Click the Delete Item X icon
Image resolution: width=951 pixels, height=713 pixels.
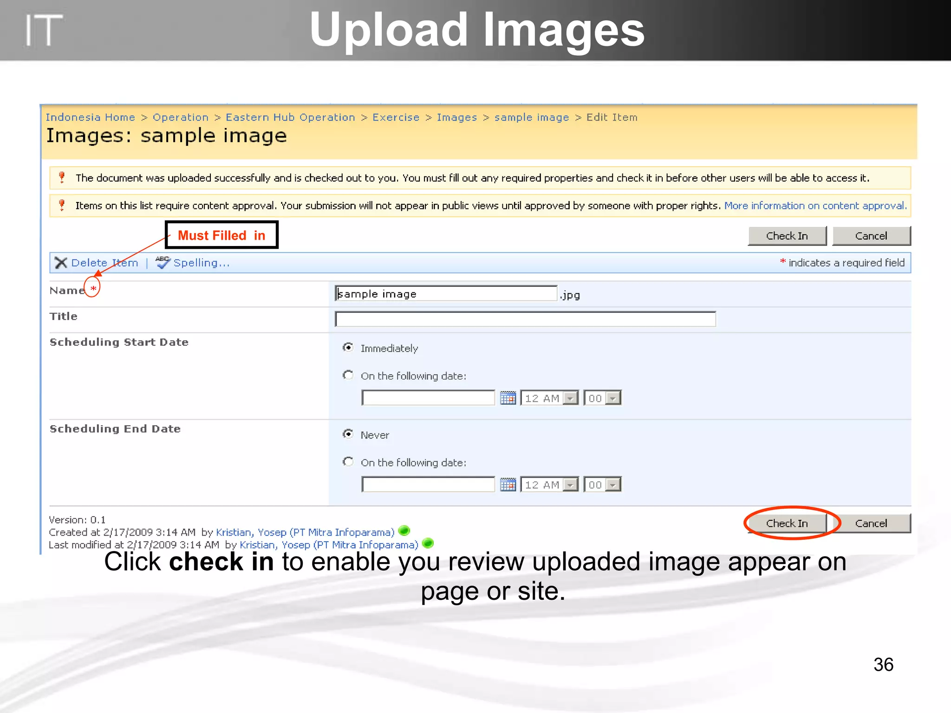61,263
